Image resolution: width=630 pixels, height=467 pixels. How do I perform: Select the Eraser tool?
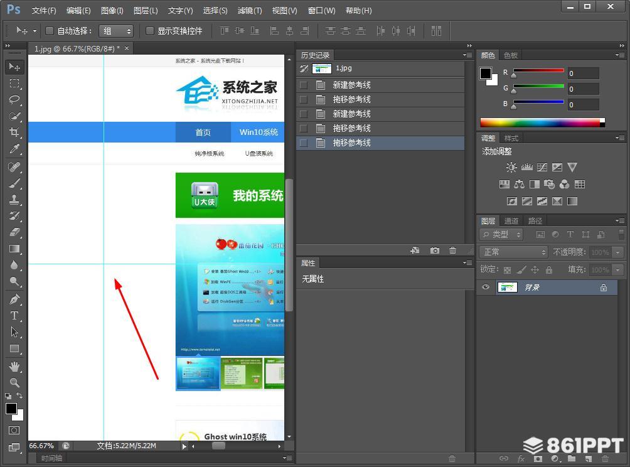click(14, 232)
